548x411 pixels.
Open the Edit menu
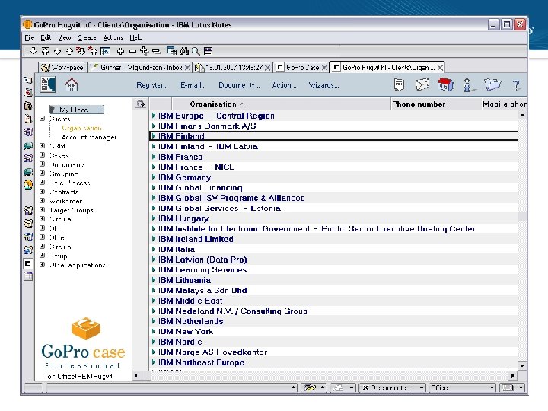[46, 37]
